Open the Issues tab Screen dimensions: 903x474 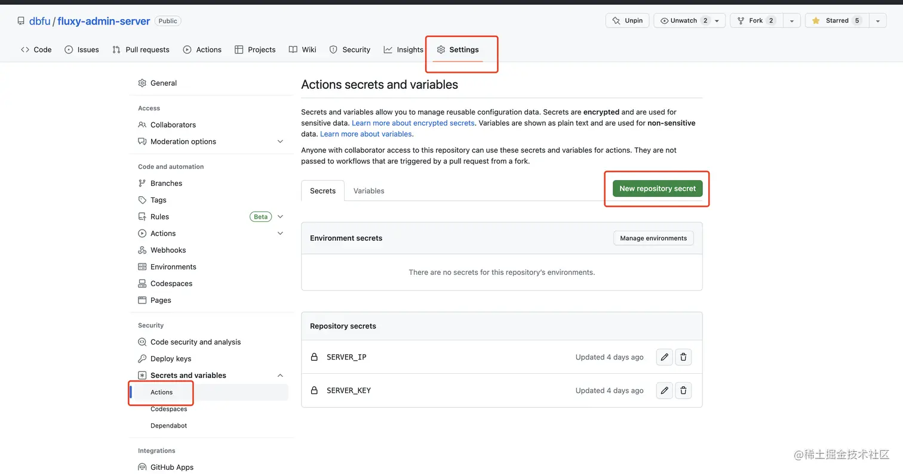click(82, 49)
